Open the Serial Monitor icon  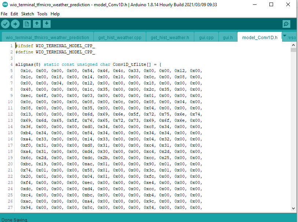click(286, 24)
